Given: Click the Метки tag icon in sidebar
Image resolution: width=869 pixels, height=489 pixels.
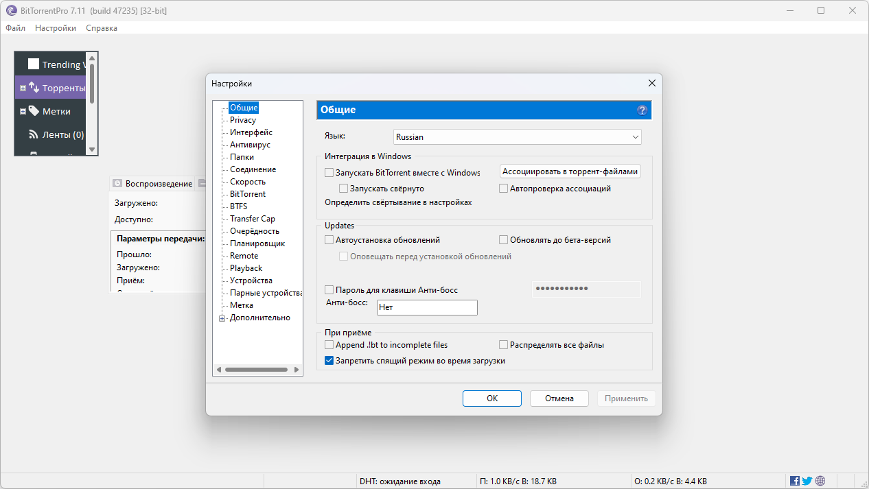Looking at the screenshot, I should point(34,111).
